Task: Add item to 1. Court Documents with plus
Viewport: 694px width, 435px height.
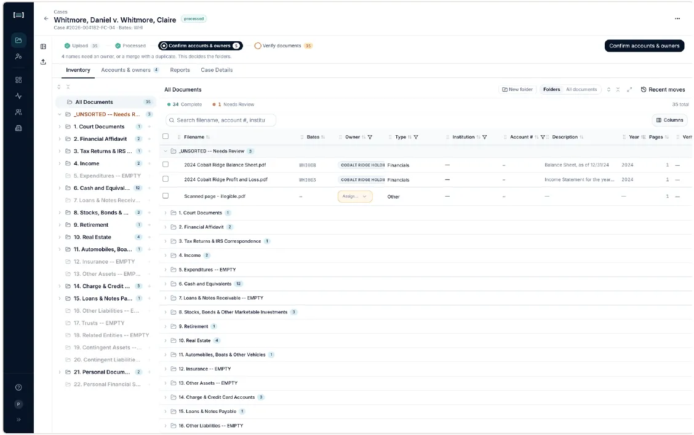Action: pos(149,127)
